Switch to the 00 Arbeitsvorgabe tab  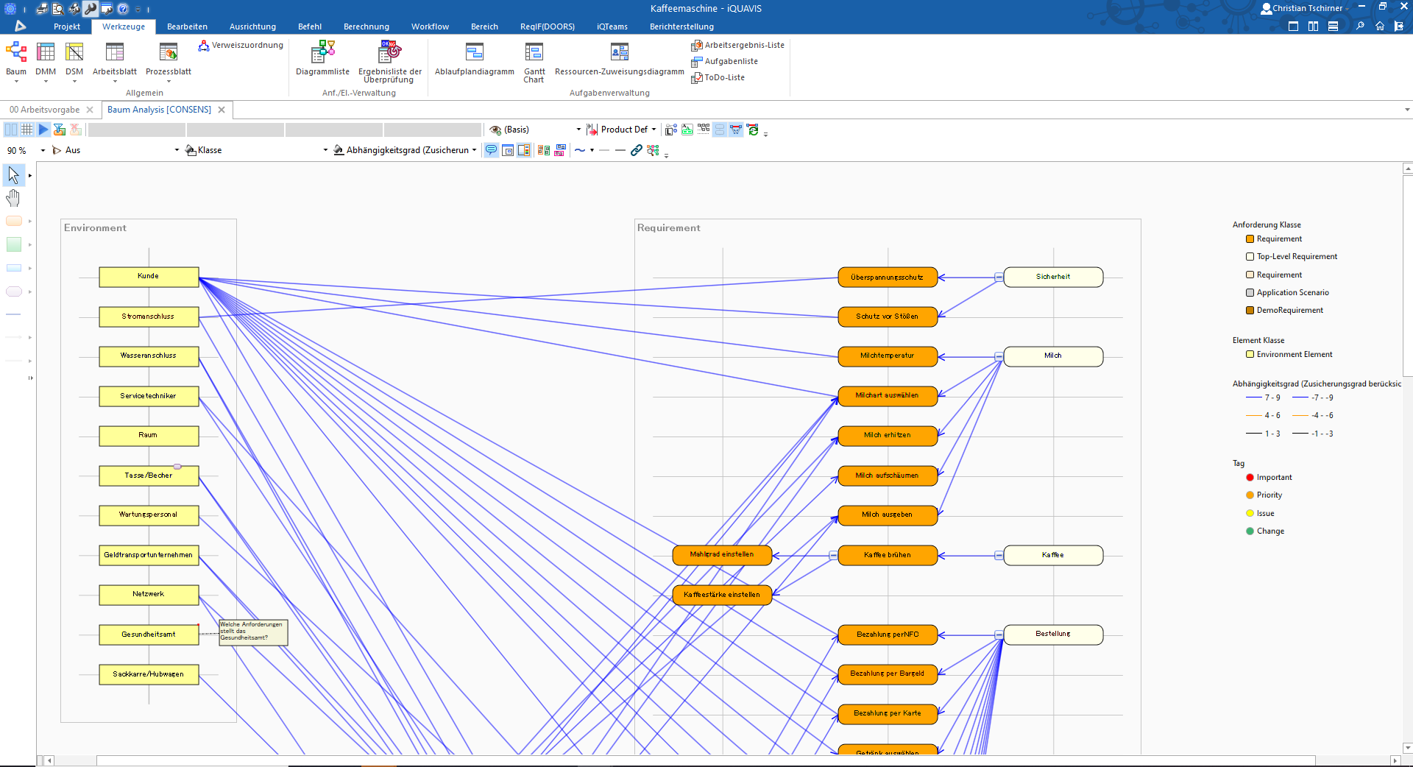(x=44, y=110)
